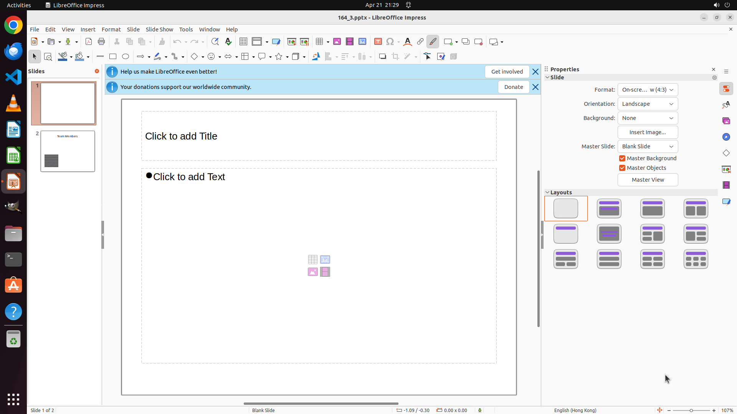737x414 pixels.
Task: Toggle the Shadow icon in drawing toolbar
Action: (x=382, y=57)
